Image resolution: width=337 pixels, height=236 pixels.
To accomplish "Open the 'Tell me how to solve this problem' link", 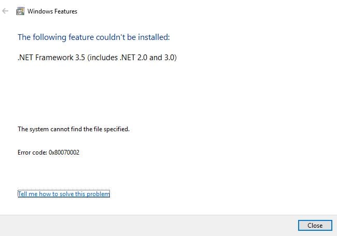I will [64, 194].
